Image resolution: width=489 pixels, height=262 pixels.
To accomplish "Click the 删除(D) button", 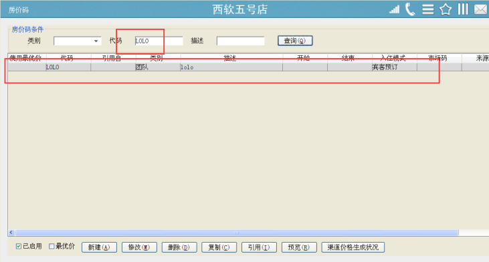I will (x=179, y=247).
